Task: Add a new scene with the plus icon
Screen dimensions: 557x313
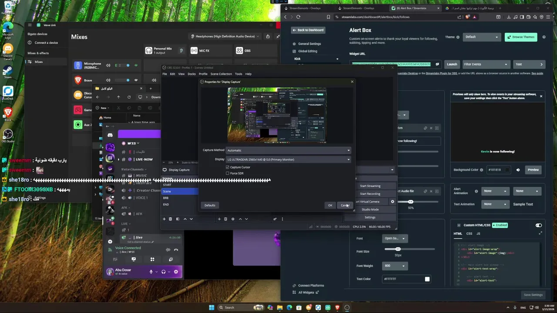Action: [164, 219]
